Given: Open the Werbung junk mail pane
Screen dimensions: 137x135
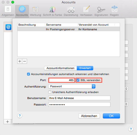Looking at the screenshot, I should tap(35, 11).
